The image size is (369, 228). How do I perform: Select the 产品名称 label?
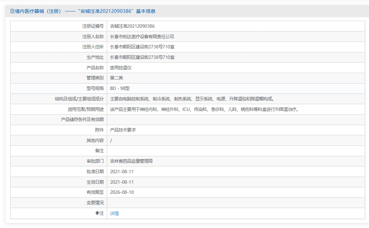point(95,68)
